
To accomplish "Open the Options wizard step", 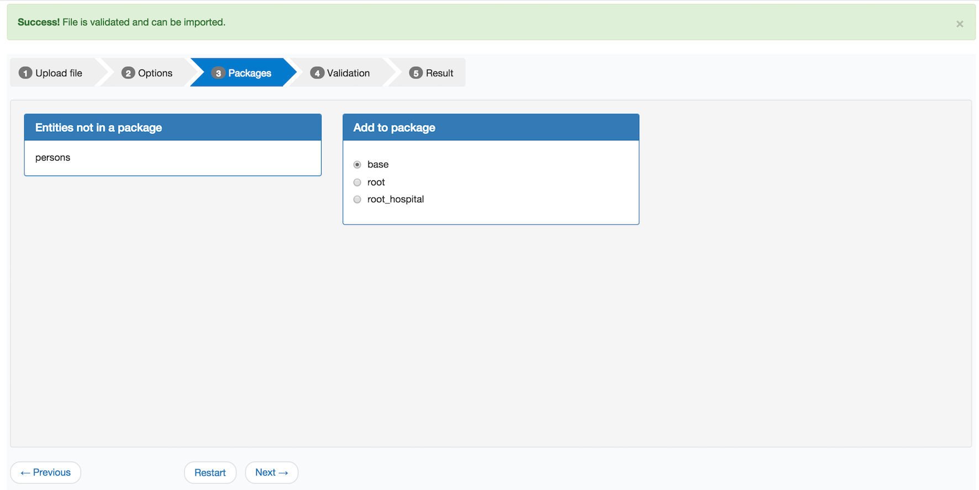I will click(x=148, y=73).
